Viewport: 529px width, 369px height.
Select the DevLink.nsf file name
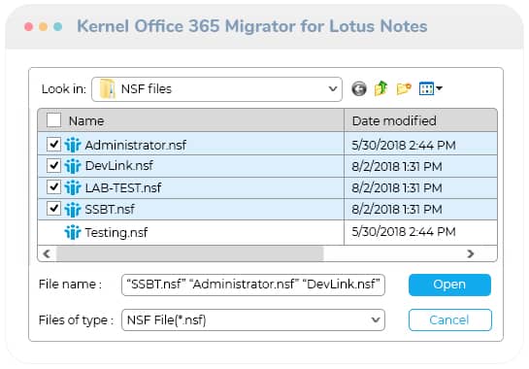click(119, 166)
